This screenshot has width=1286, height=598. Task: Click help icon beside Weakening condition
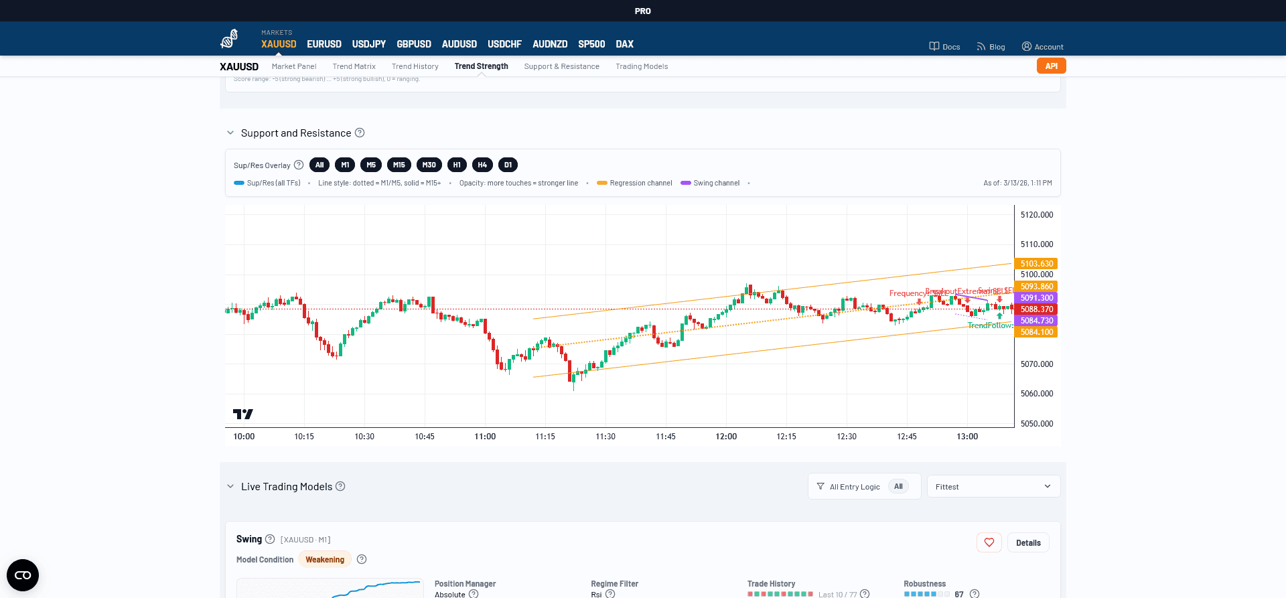click(362, 559)
